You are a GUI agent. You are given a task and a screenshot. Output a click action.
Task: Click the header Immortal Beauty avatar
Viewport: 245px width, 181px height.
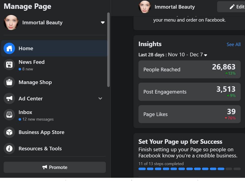click(145, 6)
